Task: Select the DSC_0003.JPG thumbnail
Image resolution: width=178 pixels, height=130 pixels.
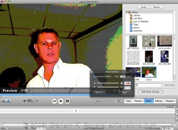Action: tap(149, 41)
